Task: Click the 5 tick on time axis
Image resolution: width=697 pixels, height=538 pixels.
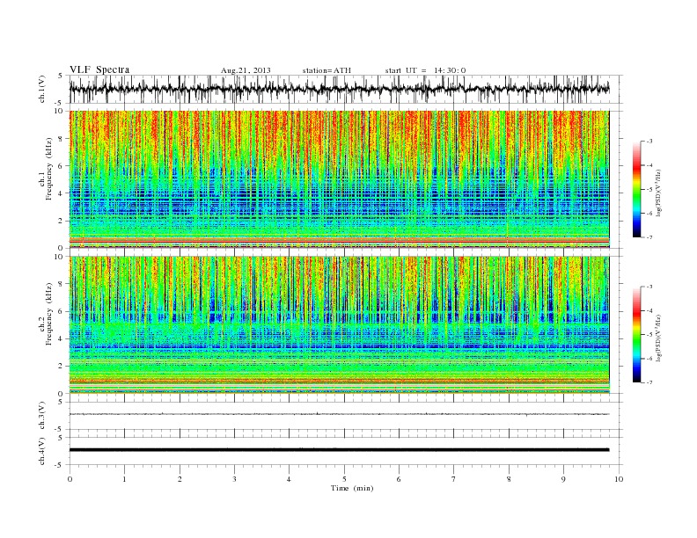Action: [344, 479]
